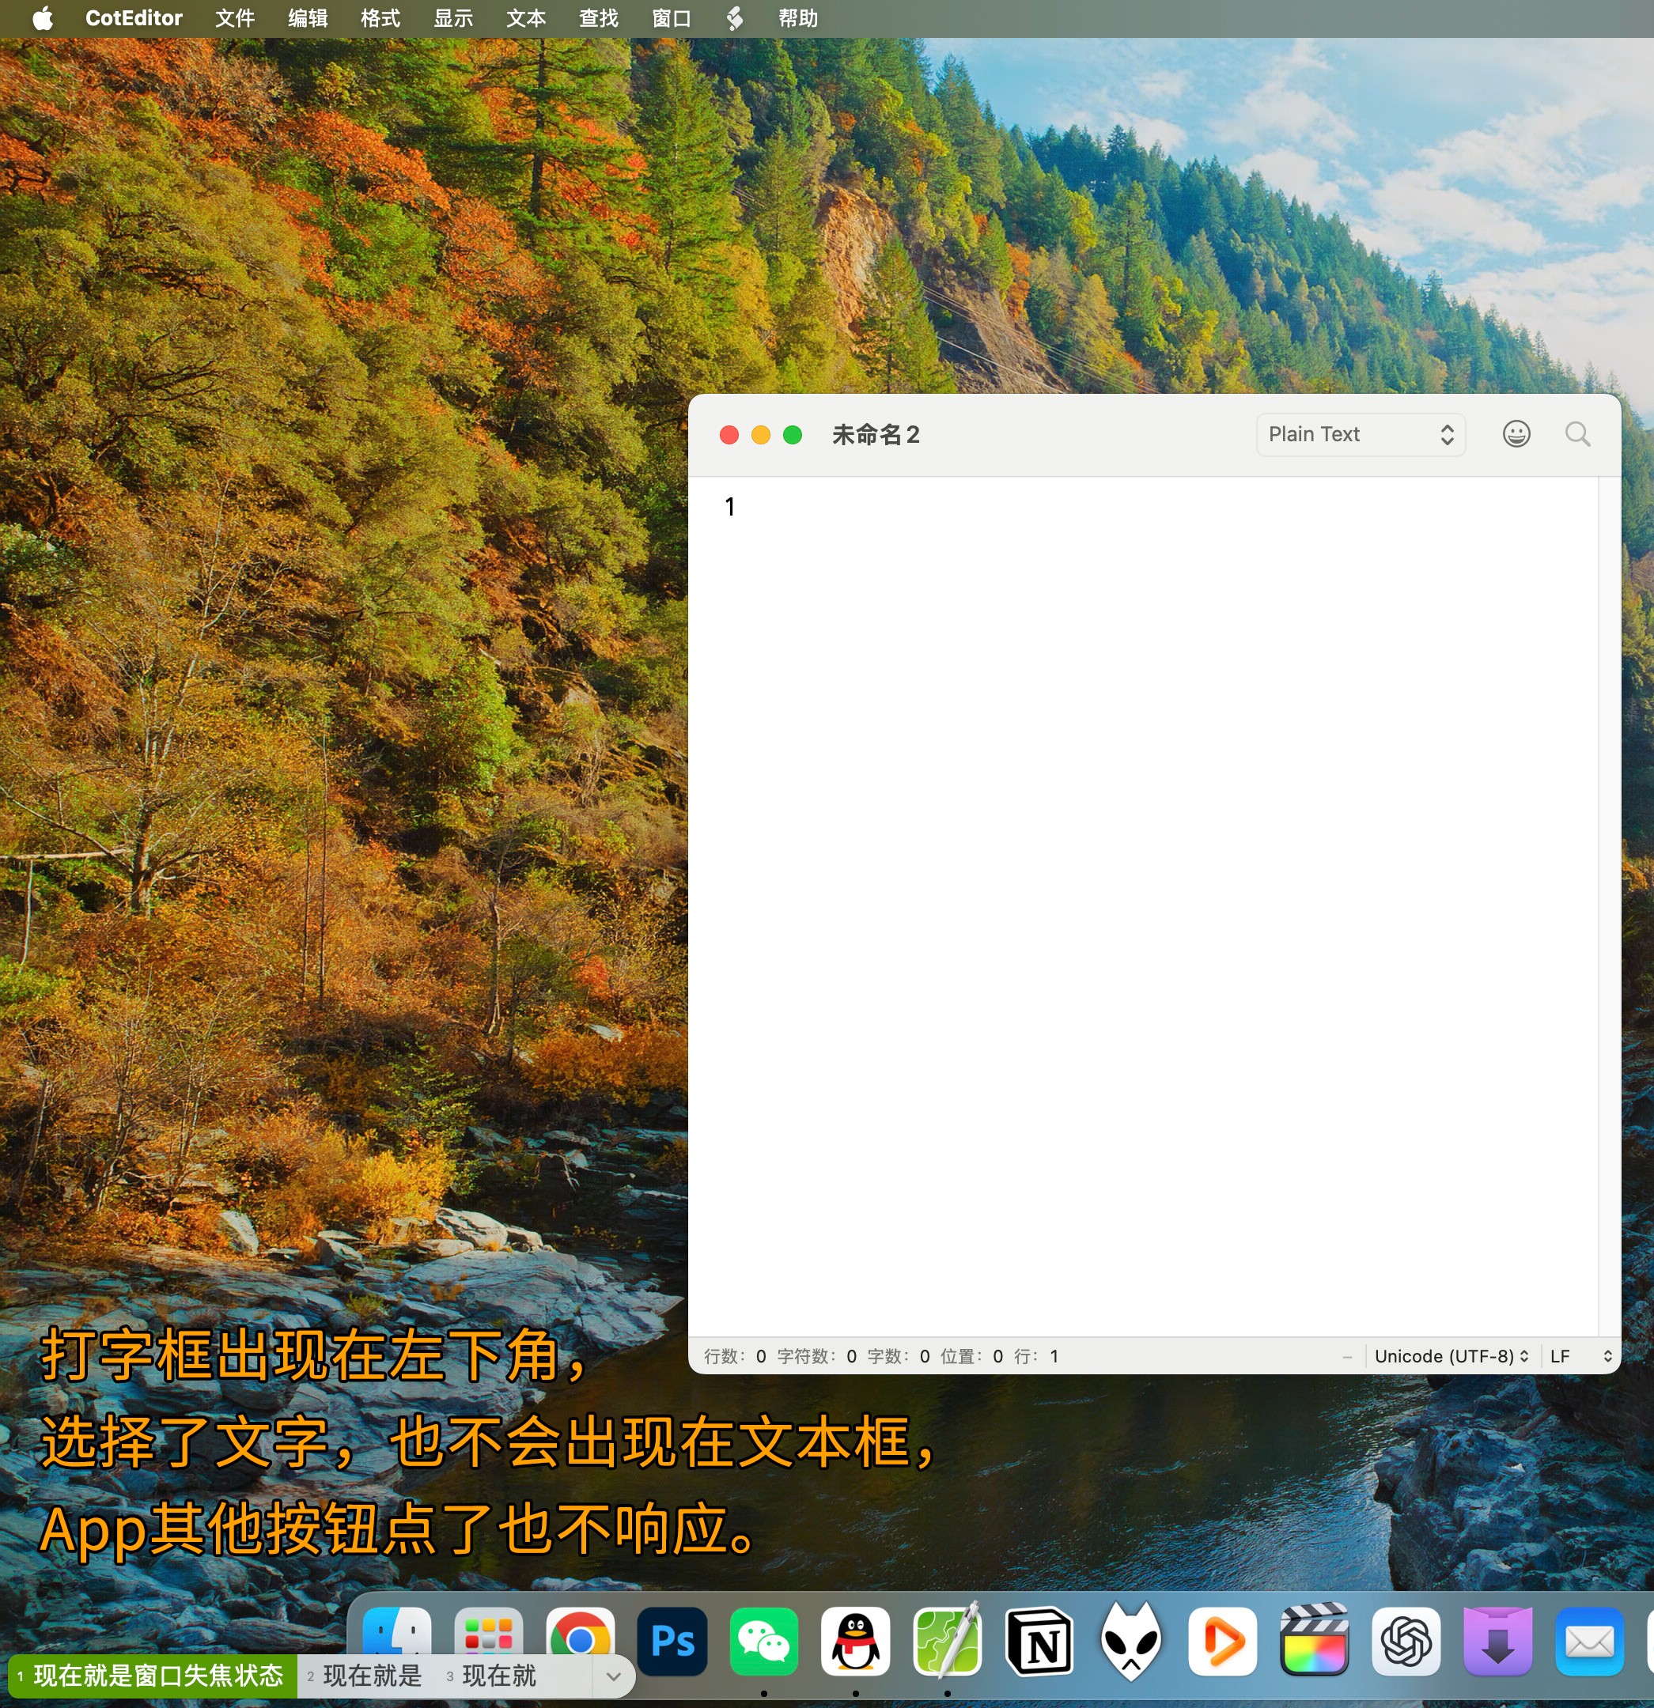This screenshot has width=1654, height=1708.
Task: Click inside the empty text editor area
Action: [1134, 871]
